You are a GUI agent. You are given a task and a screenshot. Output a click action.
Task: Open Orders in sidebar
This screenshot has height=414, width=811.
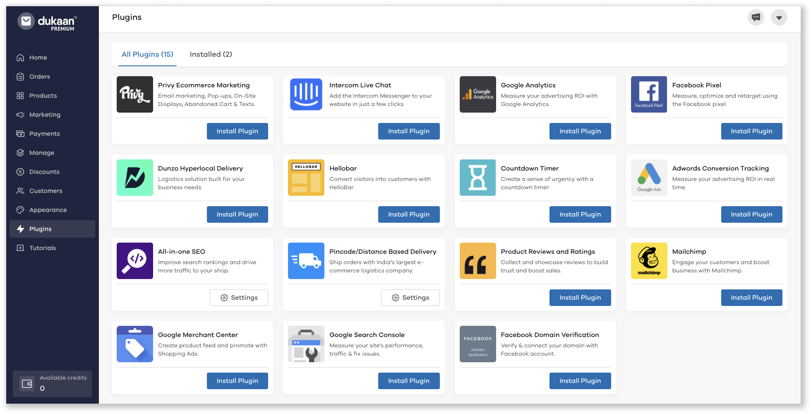click(52, 77)
